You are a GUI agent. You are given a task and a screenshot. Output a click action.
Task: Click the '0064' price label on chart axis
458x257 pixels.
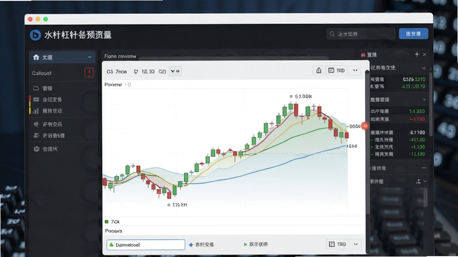[x=354, y=126]
